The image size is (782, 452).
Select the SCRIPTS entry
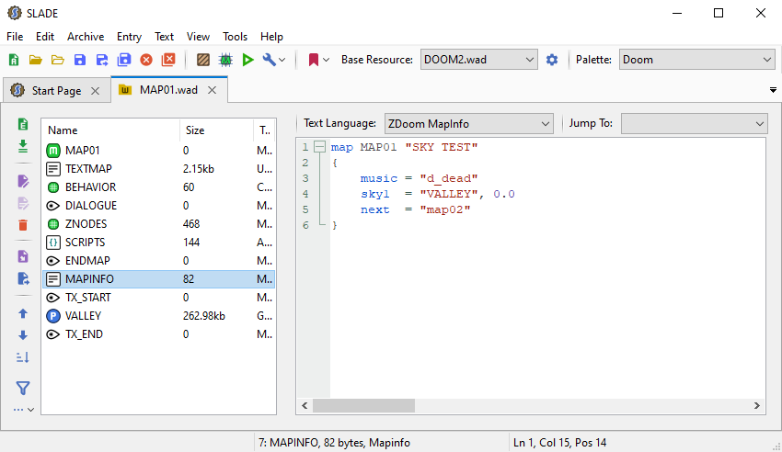point(158,243)
